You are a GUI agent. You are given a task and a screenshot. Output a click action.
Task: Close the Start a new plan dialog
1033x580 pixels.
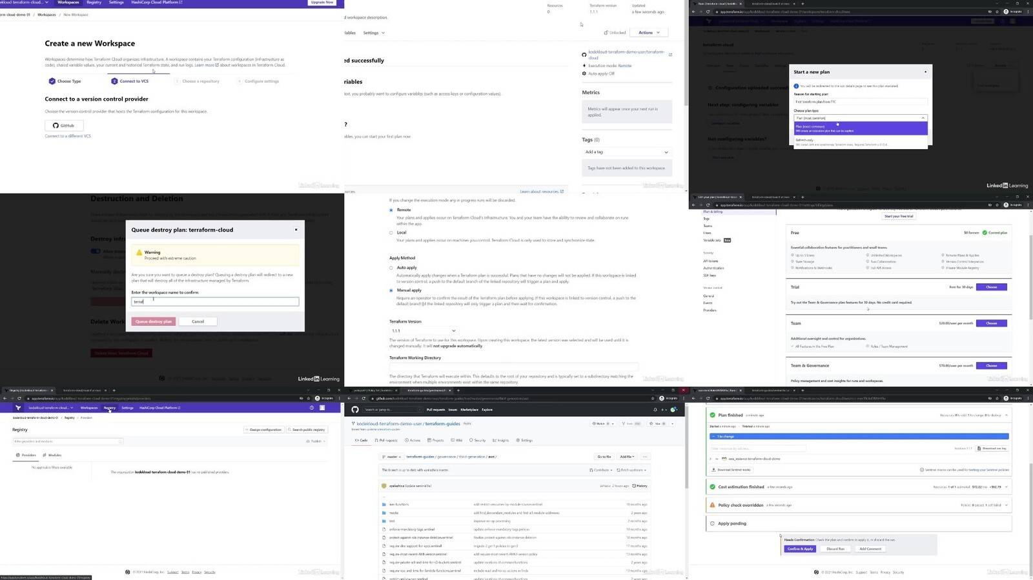[x=925, y=72]
